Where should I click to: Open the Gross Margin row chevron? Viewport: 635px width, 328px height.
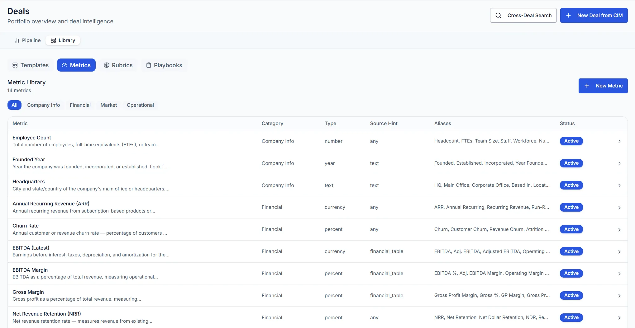click(x=619, y=296)
